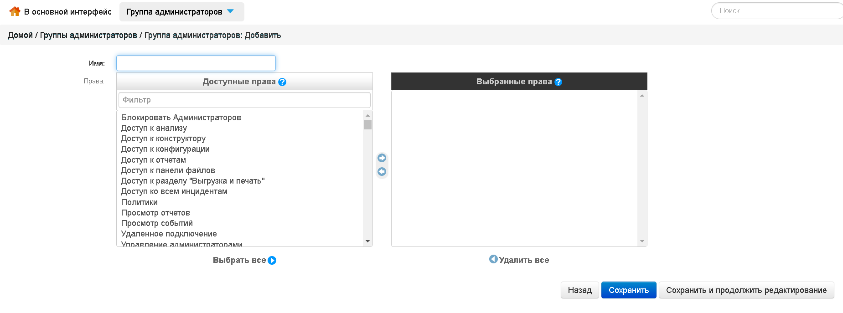Remove selected right with the left arrow icon
The width and height of the screenshot is (843, 313).
tap(382, 172)
